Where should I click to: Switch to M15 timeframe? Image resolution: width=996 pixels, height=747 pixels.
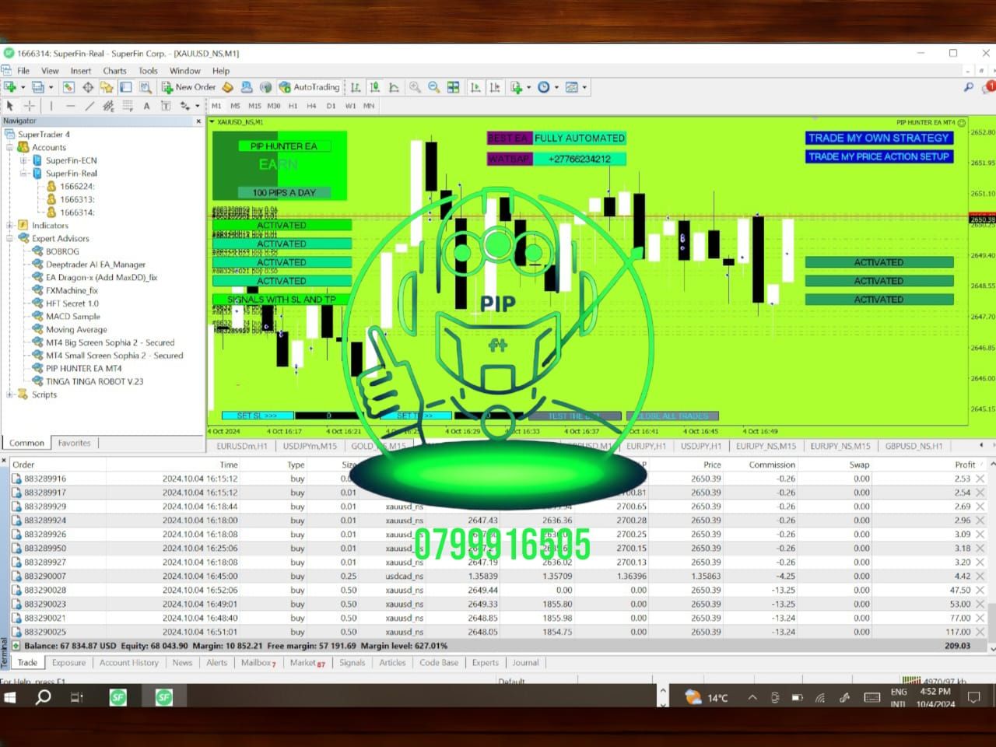254,106
